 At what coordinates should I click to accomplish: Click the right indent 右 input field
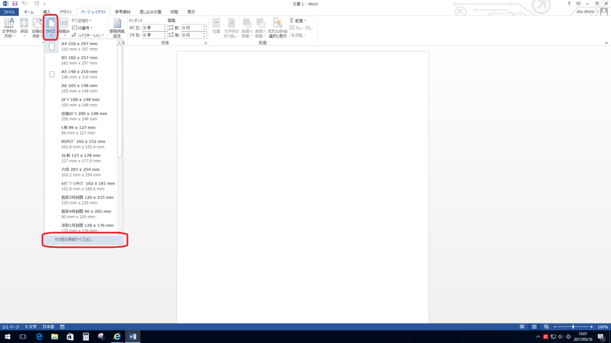point(152,35)
